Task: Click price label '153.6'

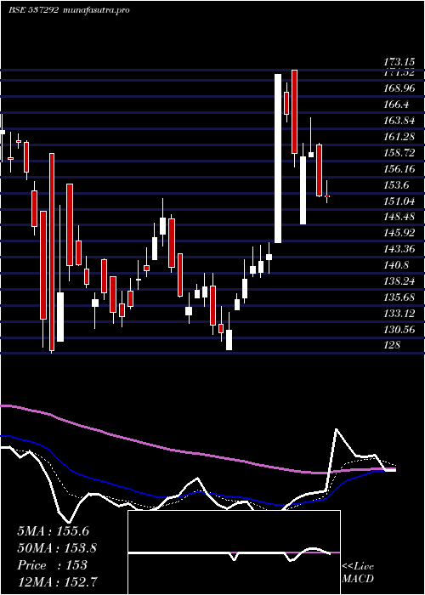Action: (x=397, y=185)
